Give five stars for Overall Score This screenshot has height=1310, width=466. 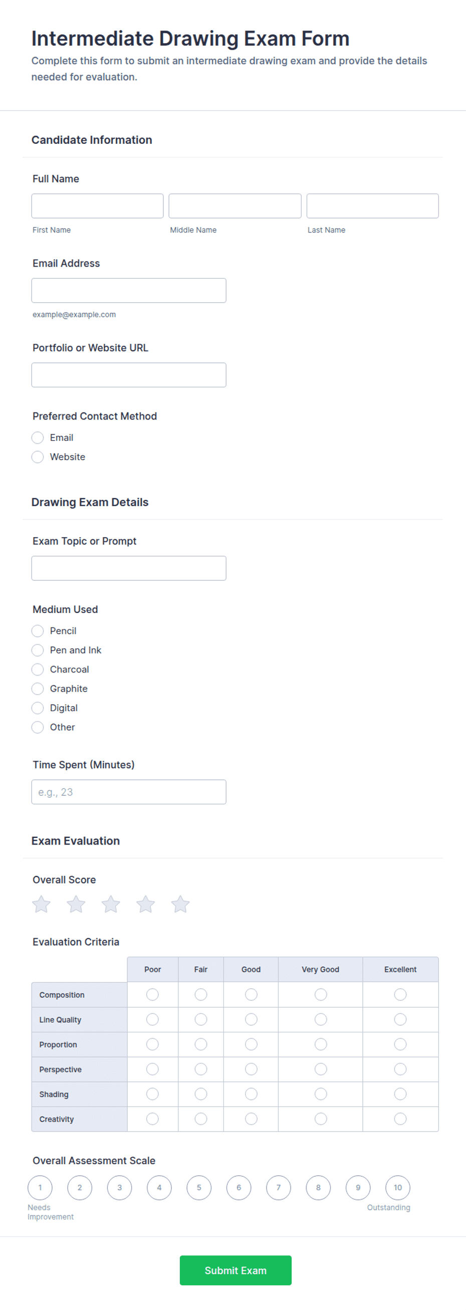tap(180, 904)
